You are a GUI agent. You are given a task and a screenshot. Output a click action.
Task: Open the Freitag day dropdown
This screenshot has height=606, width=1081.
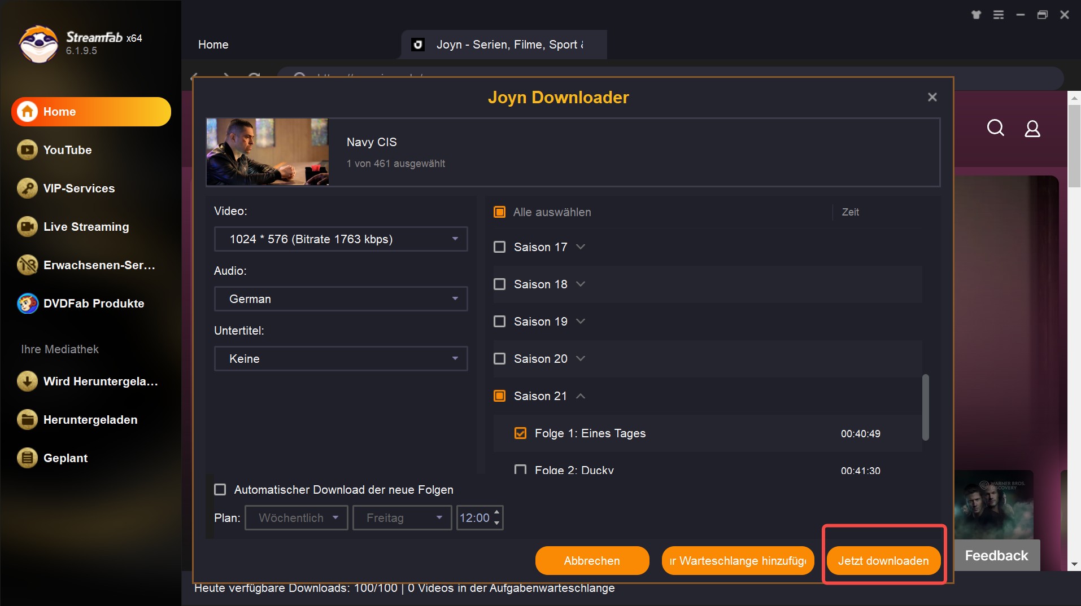(x=402, y=518)
